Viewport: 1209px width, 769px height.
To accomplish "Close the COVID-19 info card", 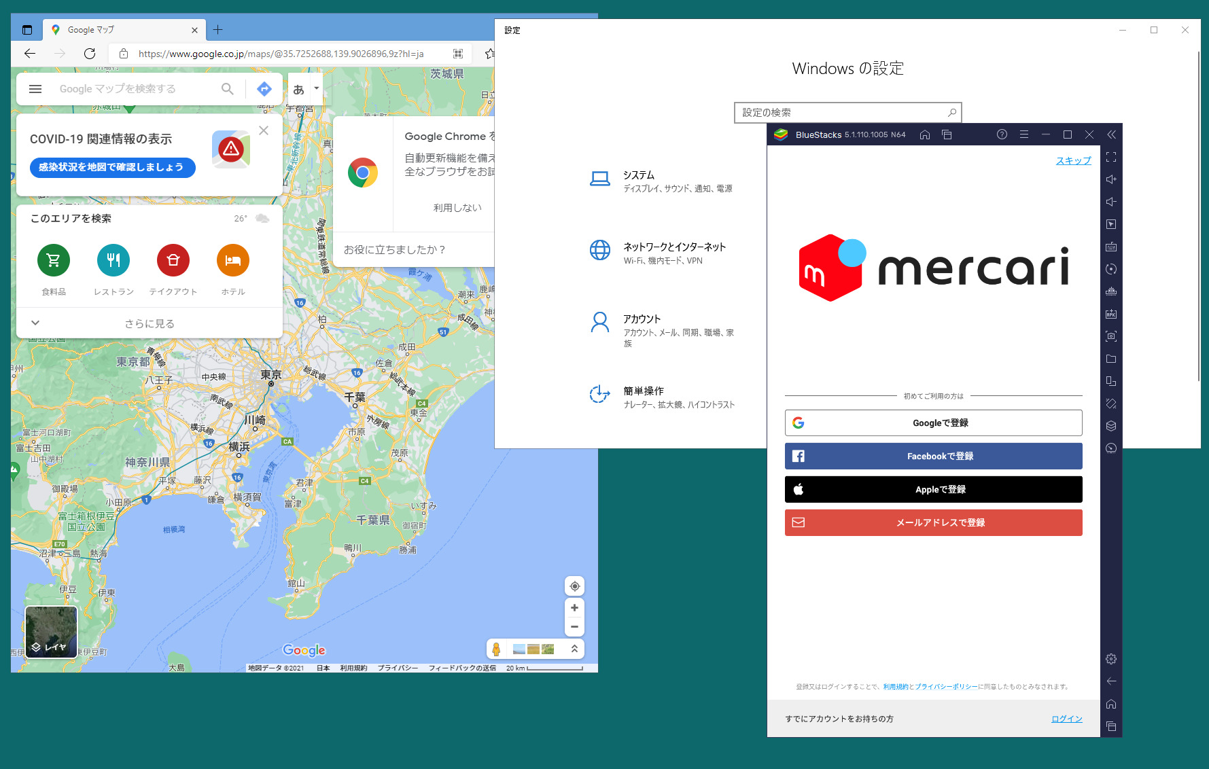I will coord(264,130).
